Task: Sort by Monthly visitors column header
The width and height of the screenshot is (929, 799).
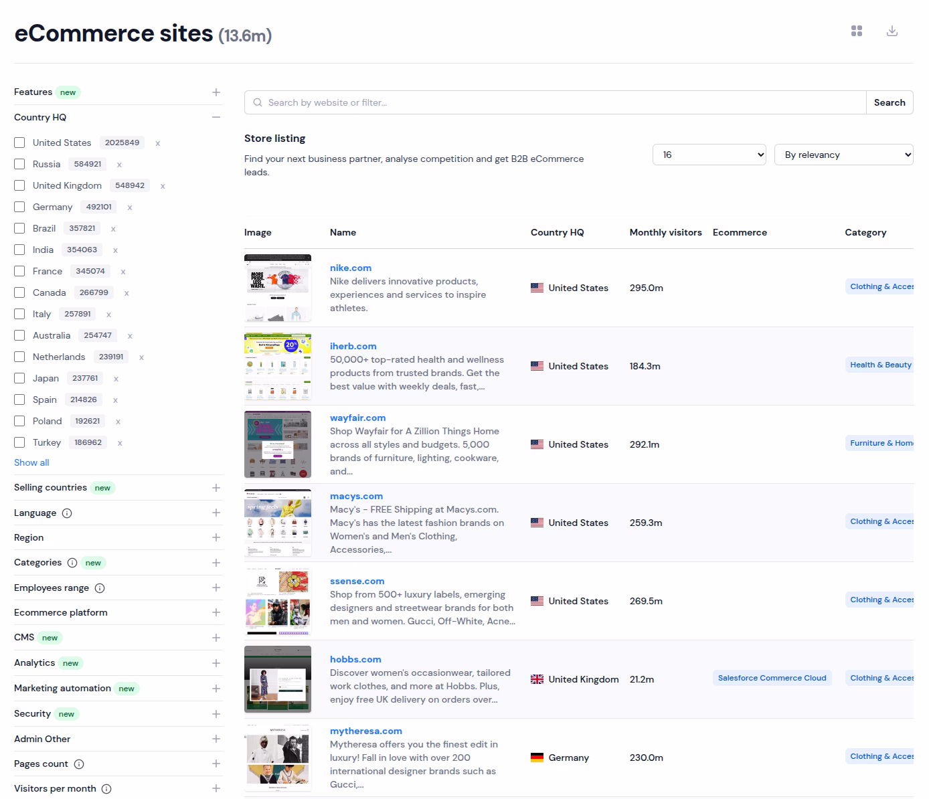Action: (x=665, y=232)
